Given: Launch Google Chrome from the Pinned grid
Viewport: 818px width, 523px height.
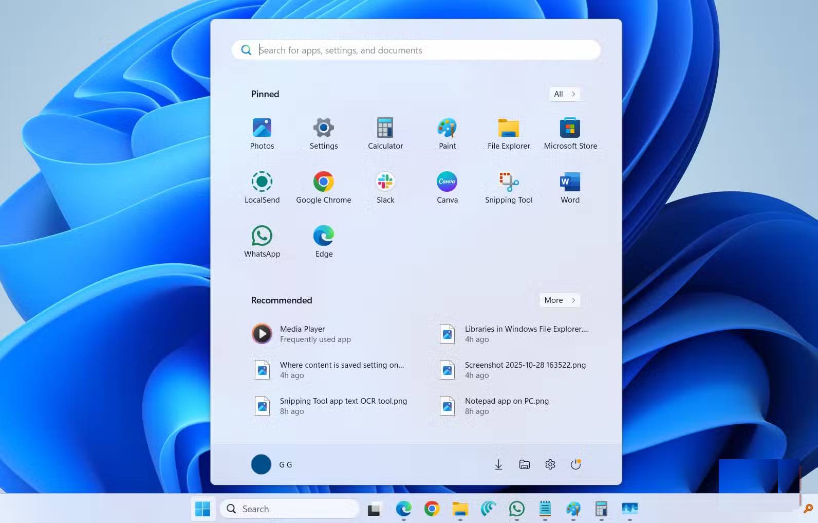Looking at the screenshot, I should (x=324, y=187).
